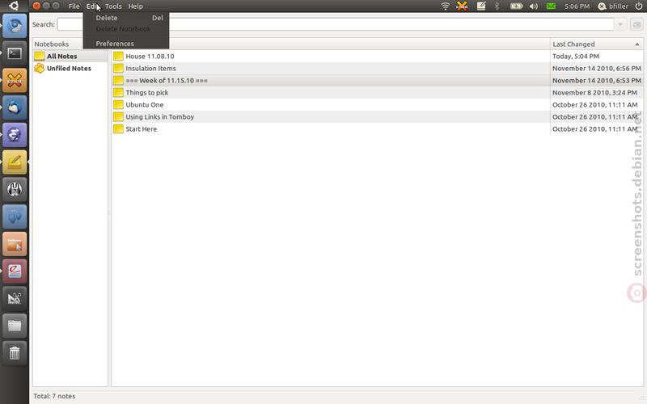
Task: Open the power session menu icon
Action: (639, 6)
